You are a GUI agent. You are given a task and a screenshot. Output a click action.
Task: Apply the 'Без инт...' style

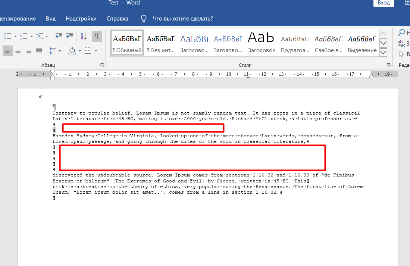tap(160, 43)
